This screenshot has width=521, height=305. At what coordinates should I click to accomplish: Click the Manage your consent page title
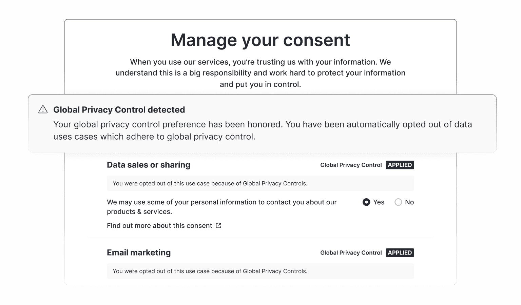pos(260,40)
